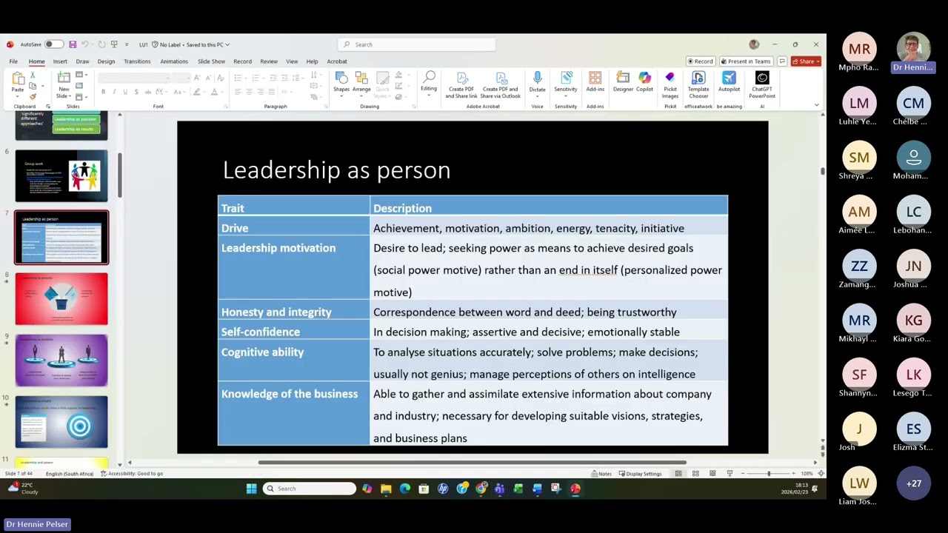948x533 pixels.
Task: Switch to the Slide Show tab
Action: click(211, 61)
